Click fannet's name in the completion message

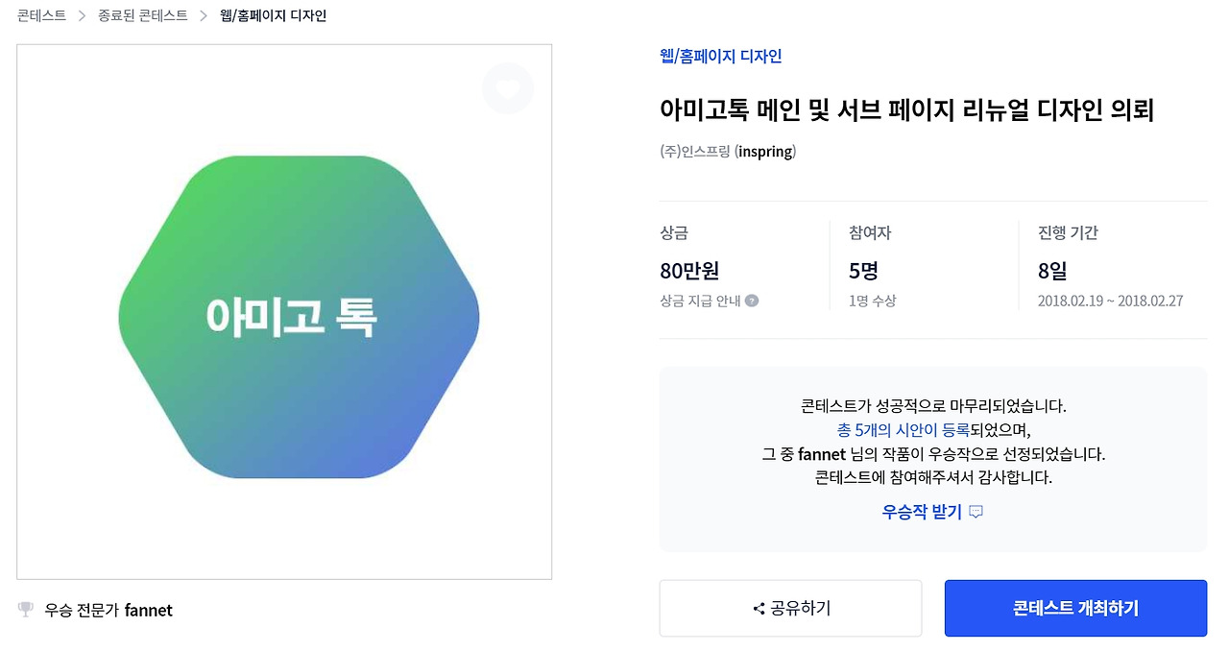[822, 453]
